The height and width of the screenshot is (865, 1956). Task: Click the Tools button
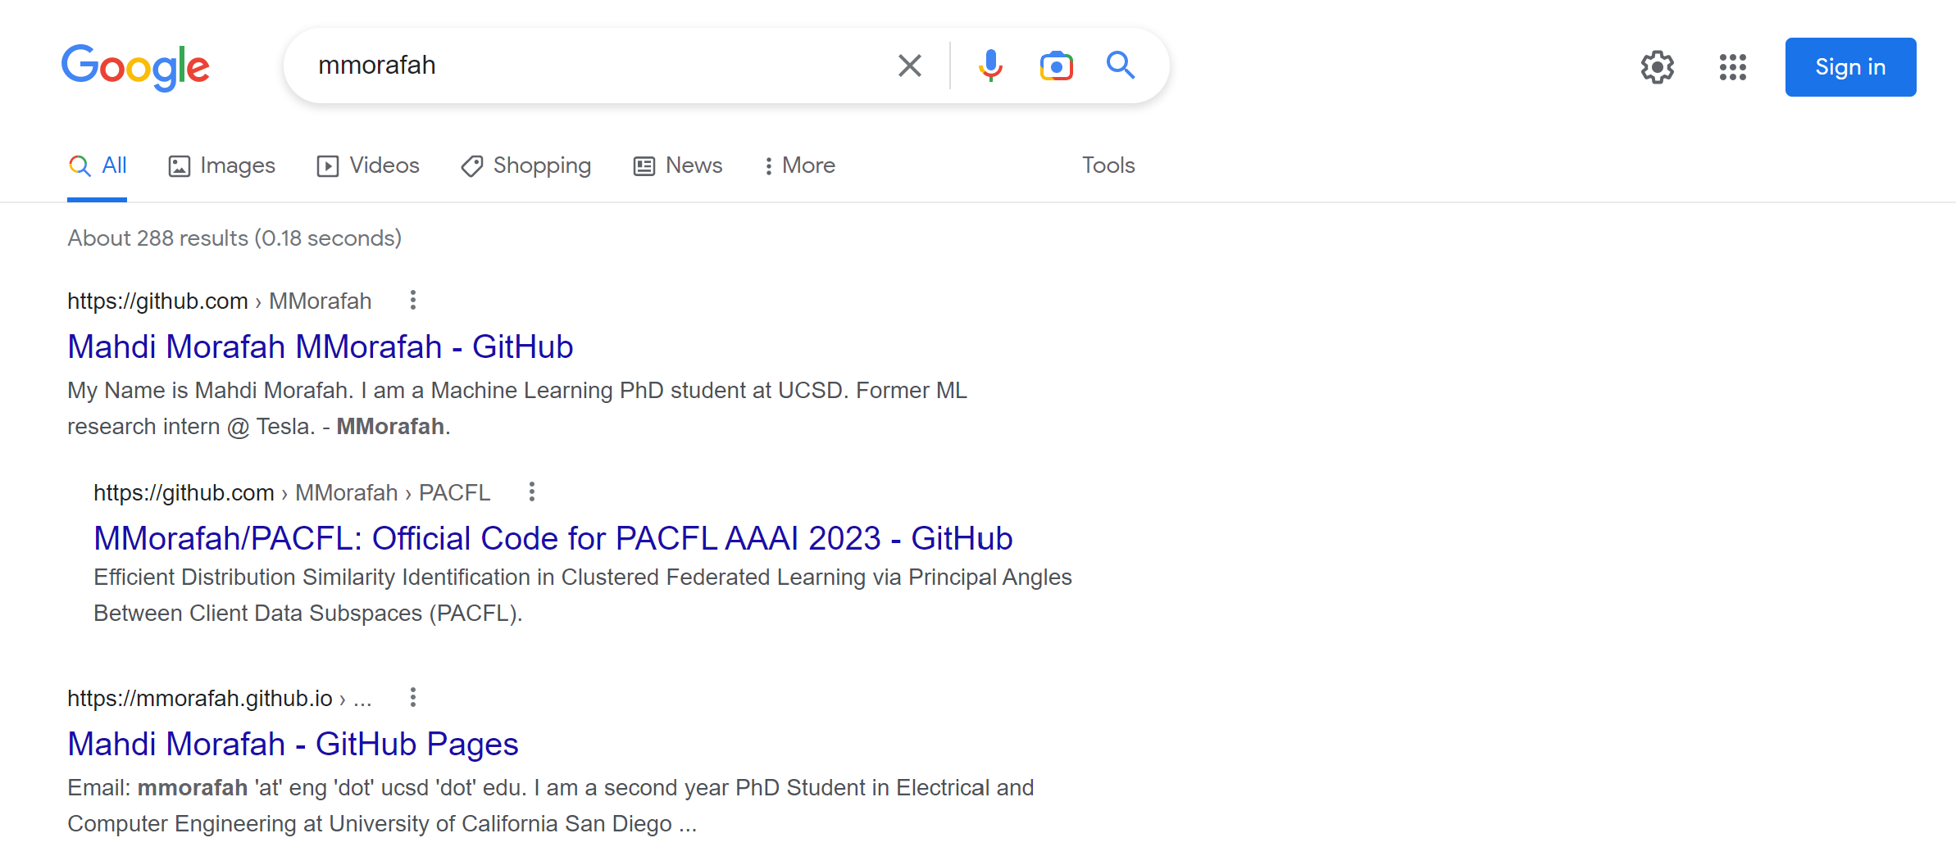pyautogui.click(x=1108, y=165)
